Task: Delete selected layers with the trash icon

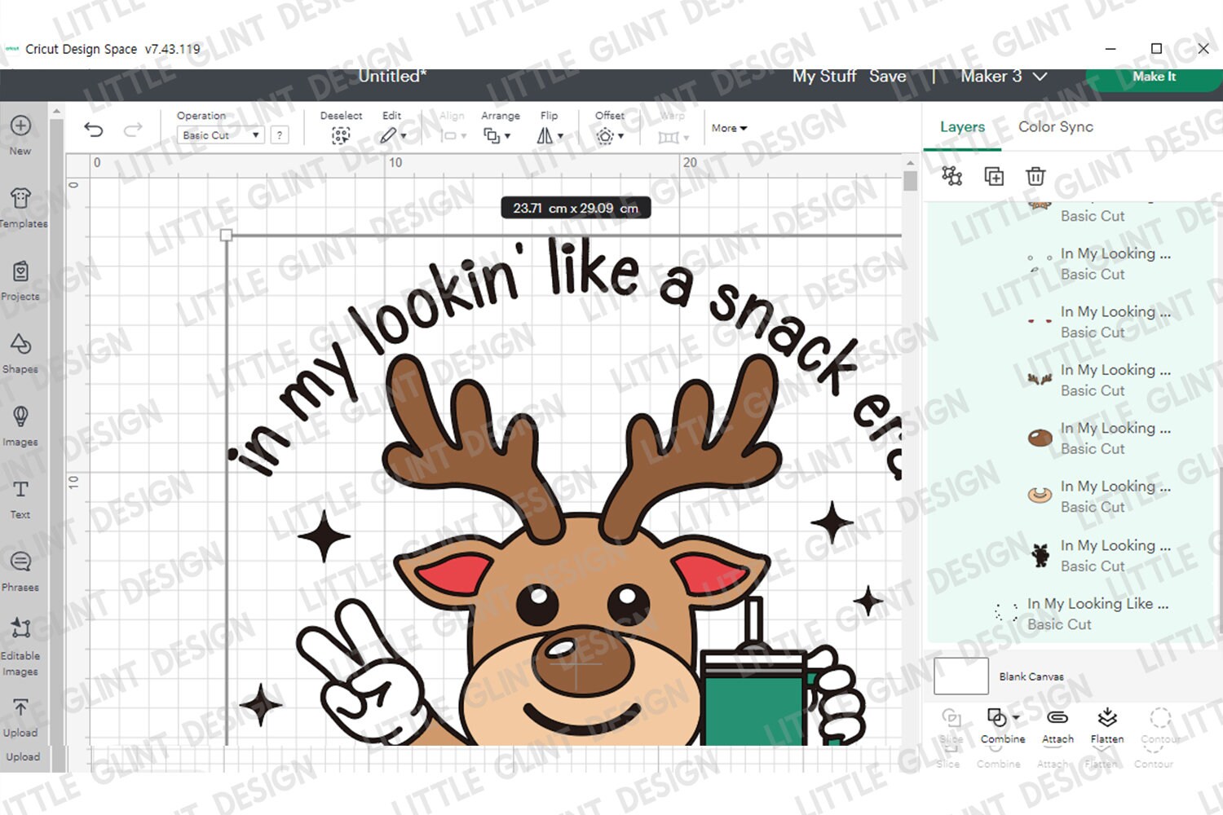Action: 1035,176
